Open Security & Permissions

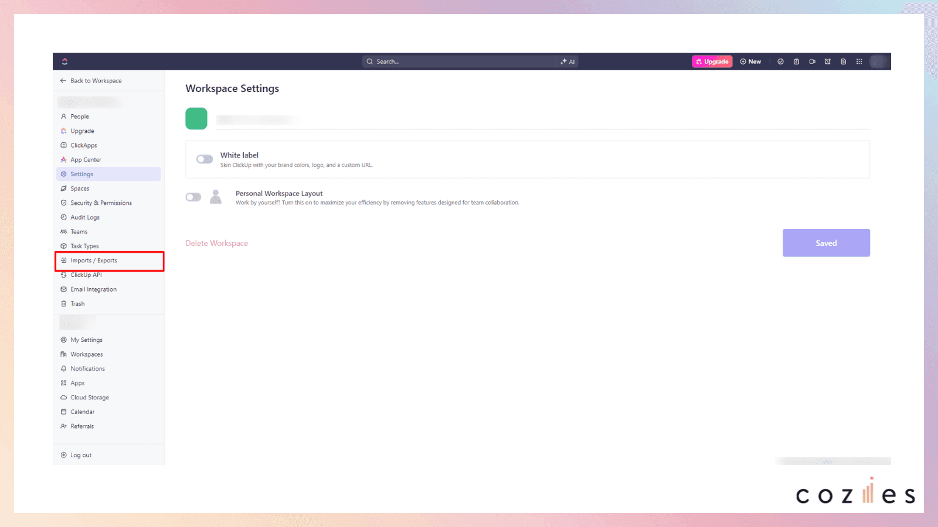click(108, 203)
